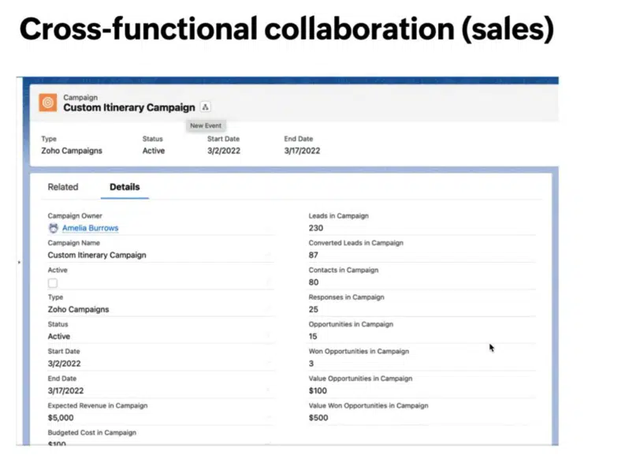Toggle the Active checkbox

coord(53,282)
